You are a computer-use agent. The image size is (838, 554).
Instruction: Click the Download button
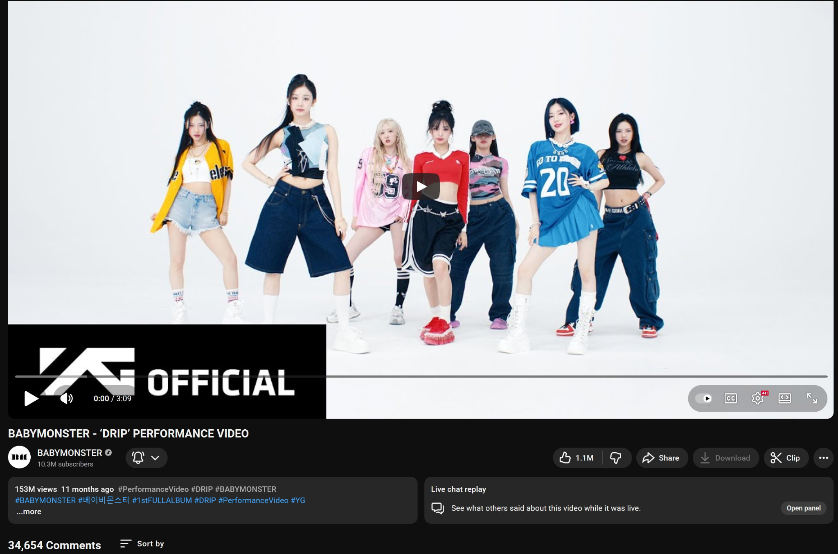tap(725, 458)
